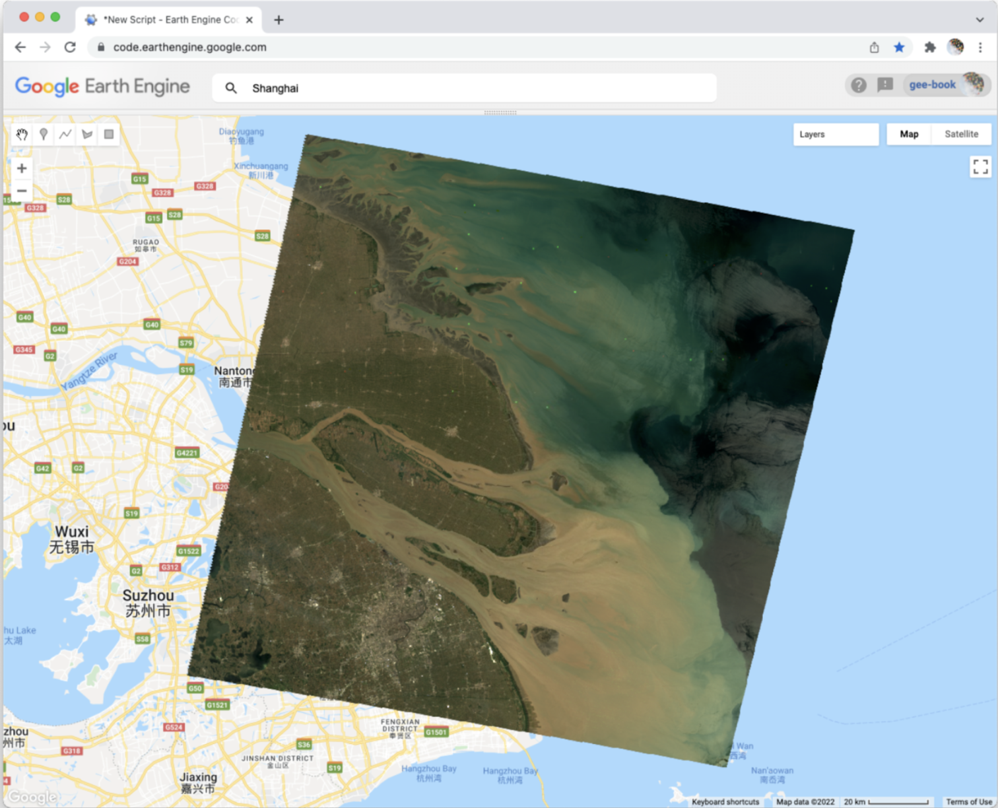Viewport: 998px width, 808px height.
Task: Open the Terms of Use link
Action: (969, 802)
